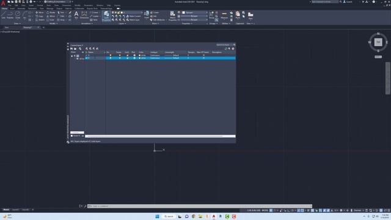Screen dimensions: 391x220
Task: Switch to the Insert ribbon tab
Action: 12,9
